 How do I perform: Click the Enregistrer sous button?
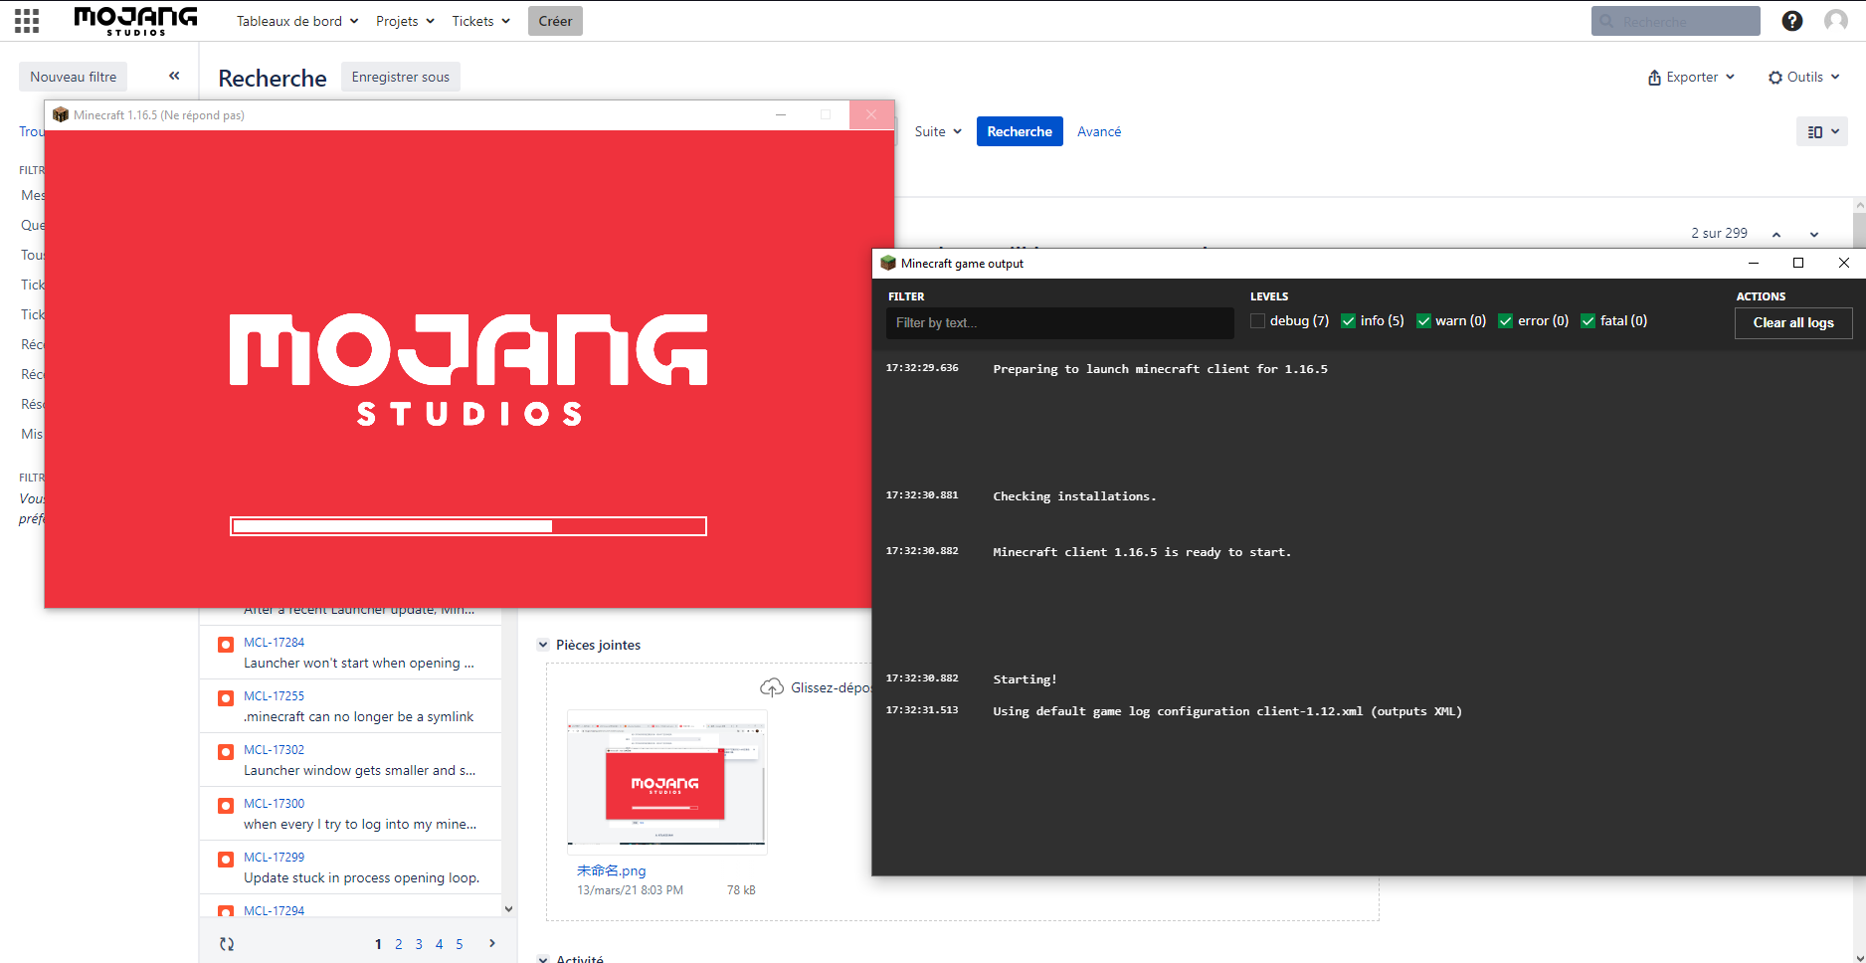pyautogui.click(x=401, y=77)
